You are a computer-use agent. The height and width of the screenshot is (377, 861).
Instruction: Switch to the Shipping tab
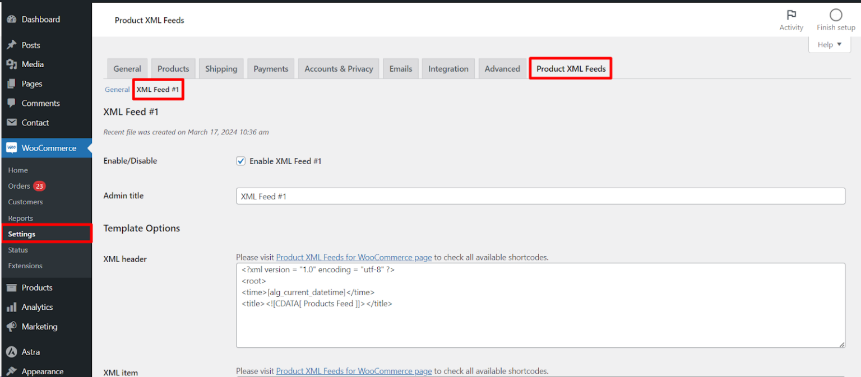(x=221, y=69)
